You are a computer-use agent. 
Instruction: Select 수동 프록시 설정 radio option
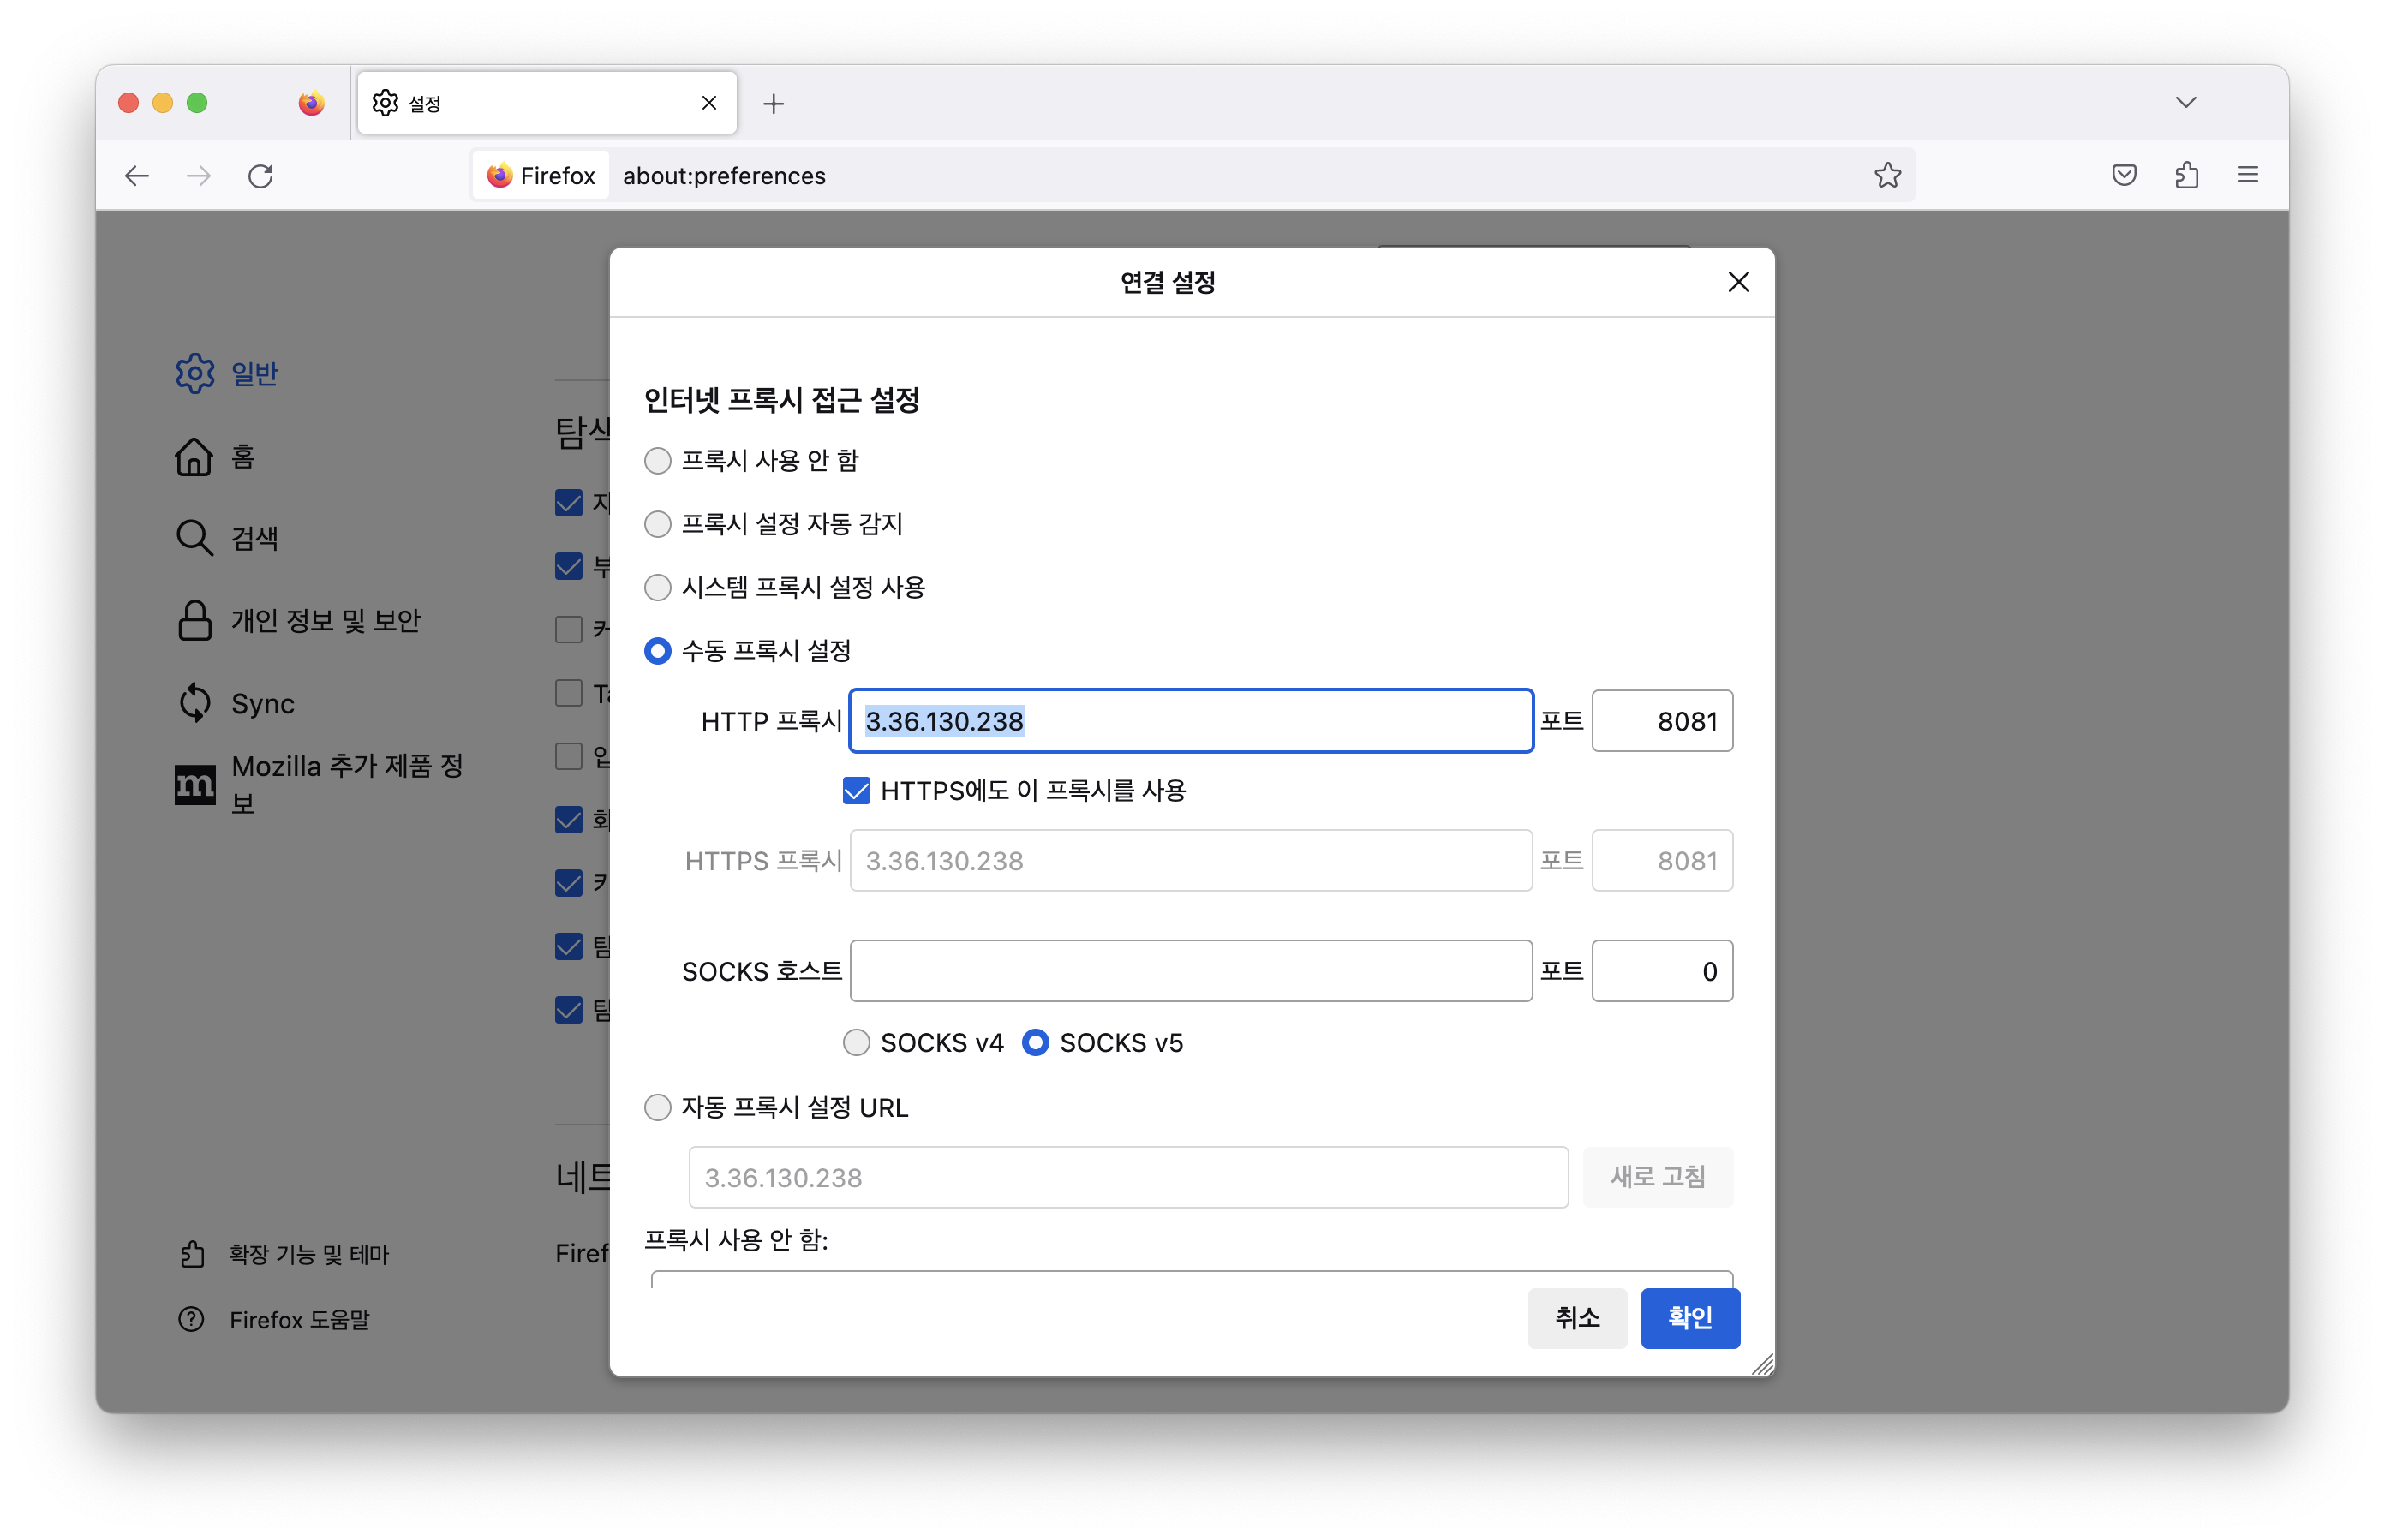(x=657, y=651)
